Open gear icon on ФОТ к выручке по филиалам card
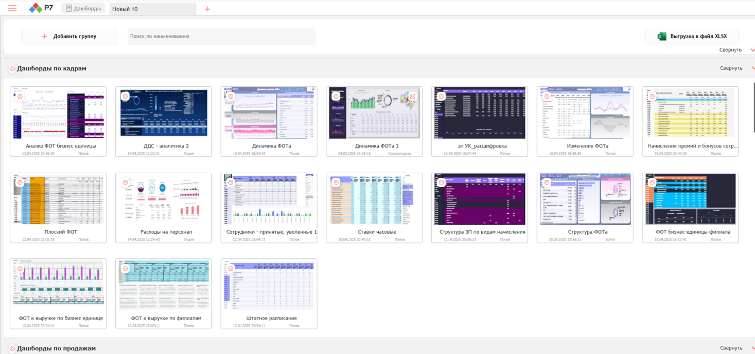 125,268
